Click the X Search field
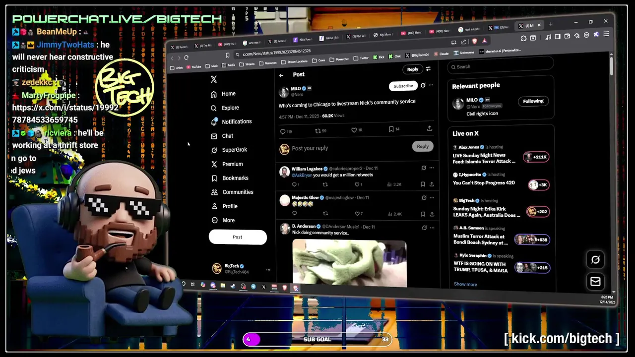Viewport: 635px width, 357px height. (x=500, y=66)
